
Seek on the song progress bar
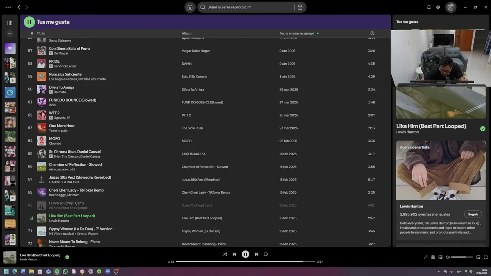[x=245, y=262]
